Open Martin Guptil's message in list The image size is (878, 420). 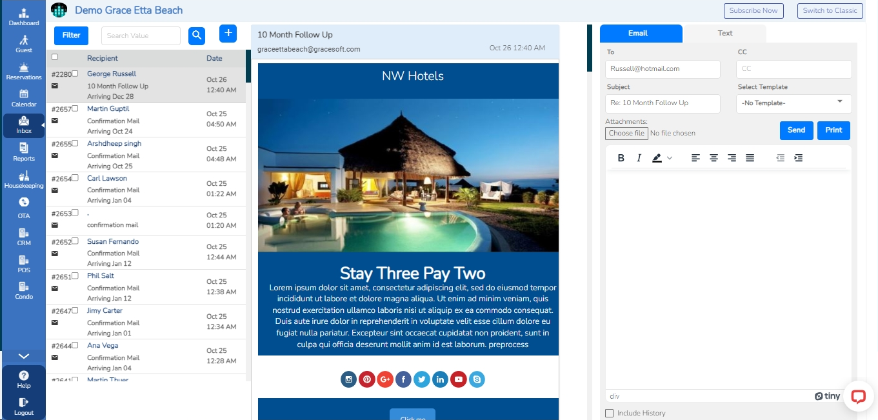click(146, 120)
